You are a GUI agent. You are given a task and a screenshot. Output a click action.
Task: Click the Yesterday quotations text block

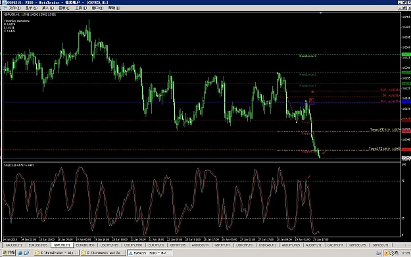click(x=16, y=26)
